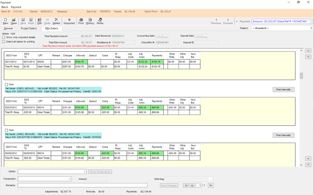The image size is (314, 195).
Task: Toggle Show only unposted details checkbox
Action: pos(4,37)
